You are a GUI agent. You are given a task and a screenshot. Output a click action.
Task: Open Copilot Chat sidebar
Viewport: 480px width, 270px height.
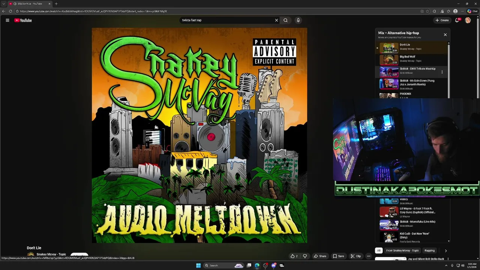(x=472, y=11)
